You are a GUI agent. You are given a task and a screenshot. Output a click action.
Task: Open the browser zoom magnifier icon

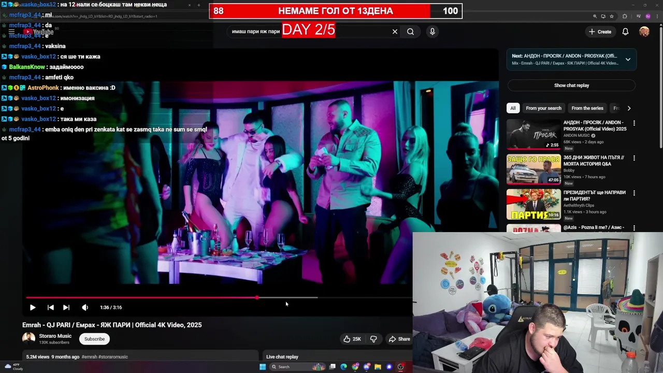[595, 17]
